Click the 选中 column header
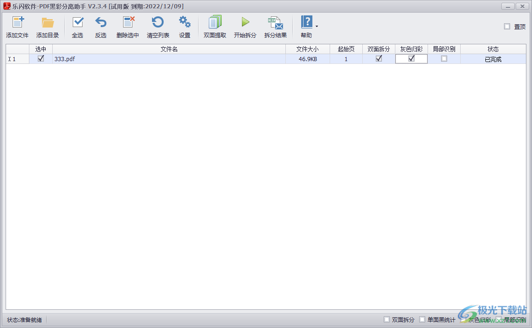 [x=41, y=49]
